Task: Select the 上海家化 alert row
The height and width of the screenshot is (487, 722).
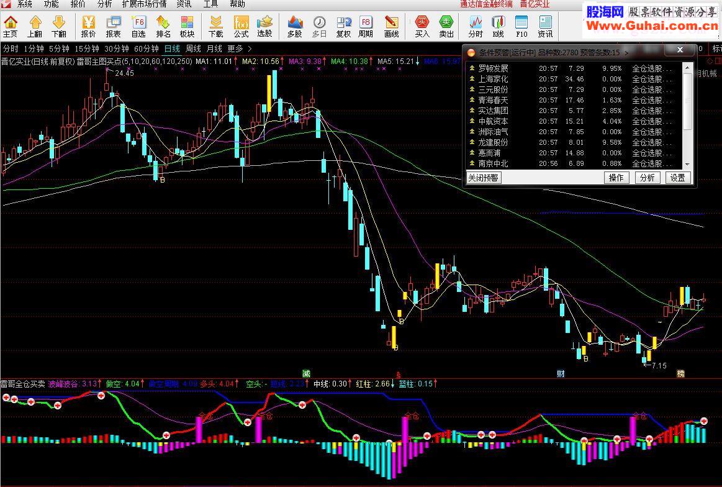Action: pos(575,80)
